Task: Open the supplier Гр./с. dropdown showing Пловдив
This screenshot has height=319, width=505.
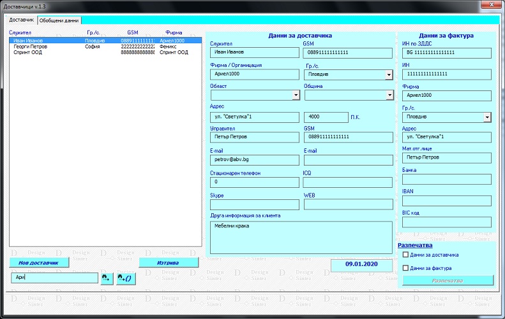Action: pos(389,75)
